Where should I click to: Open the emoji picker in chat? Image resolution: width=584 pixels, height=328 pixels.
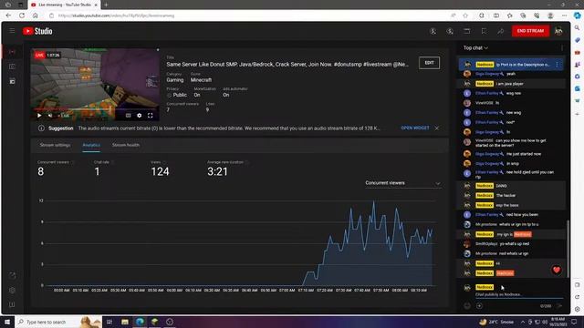467,306
